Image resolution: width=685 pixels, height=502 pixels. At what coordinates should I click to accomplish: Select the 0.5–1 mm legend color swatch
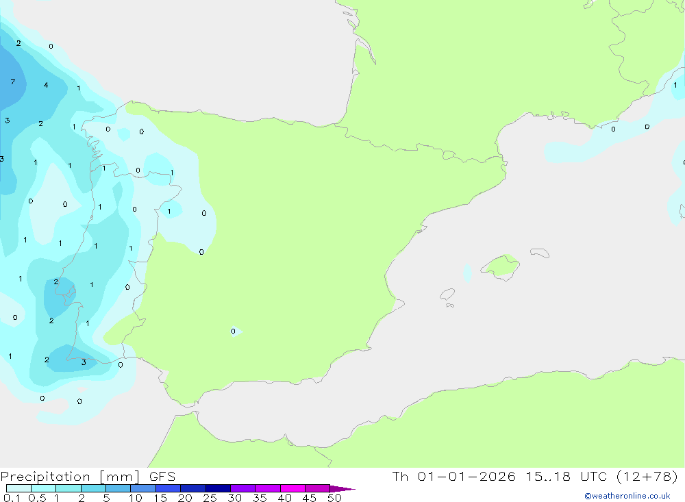click(x=44, y=488)
